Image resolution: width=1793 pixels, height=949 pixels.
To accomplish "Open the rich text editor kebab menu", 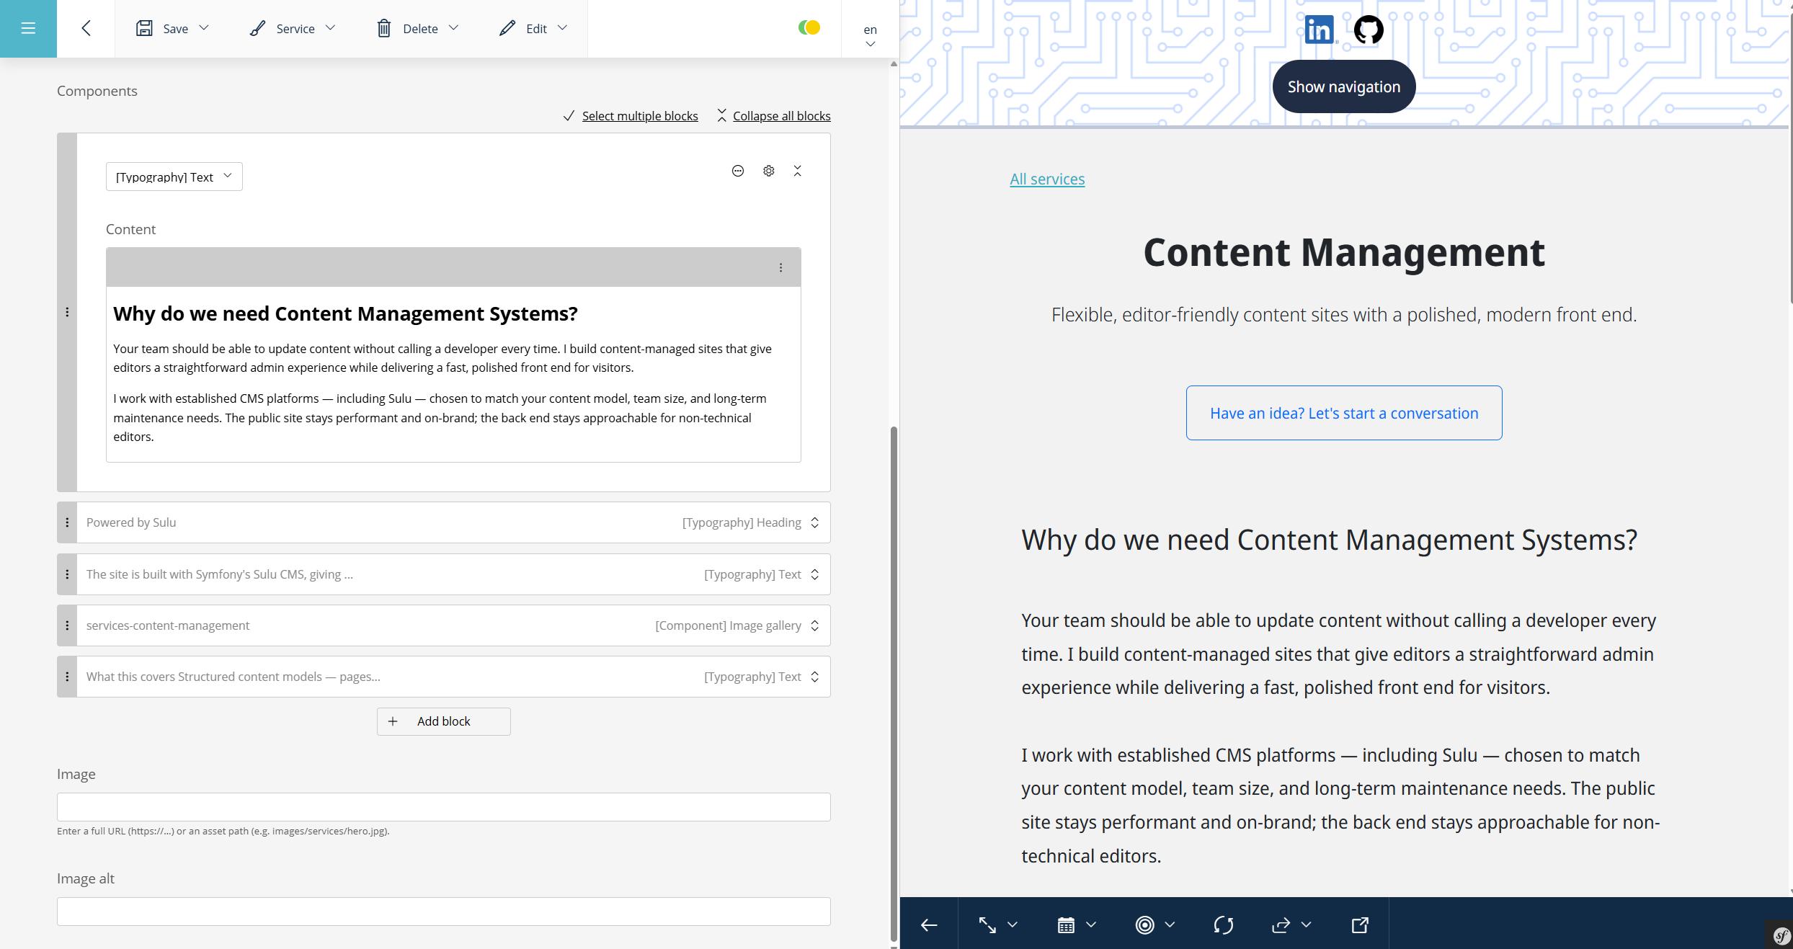I will pos(780,267).
